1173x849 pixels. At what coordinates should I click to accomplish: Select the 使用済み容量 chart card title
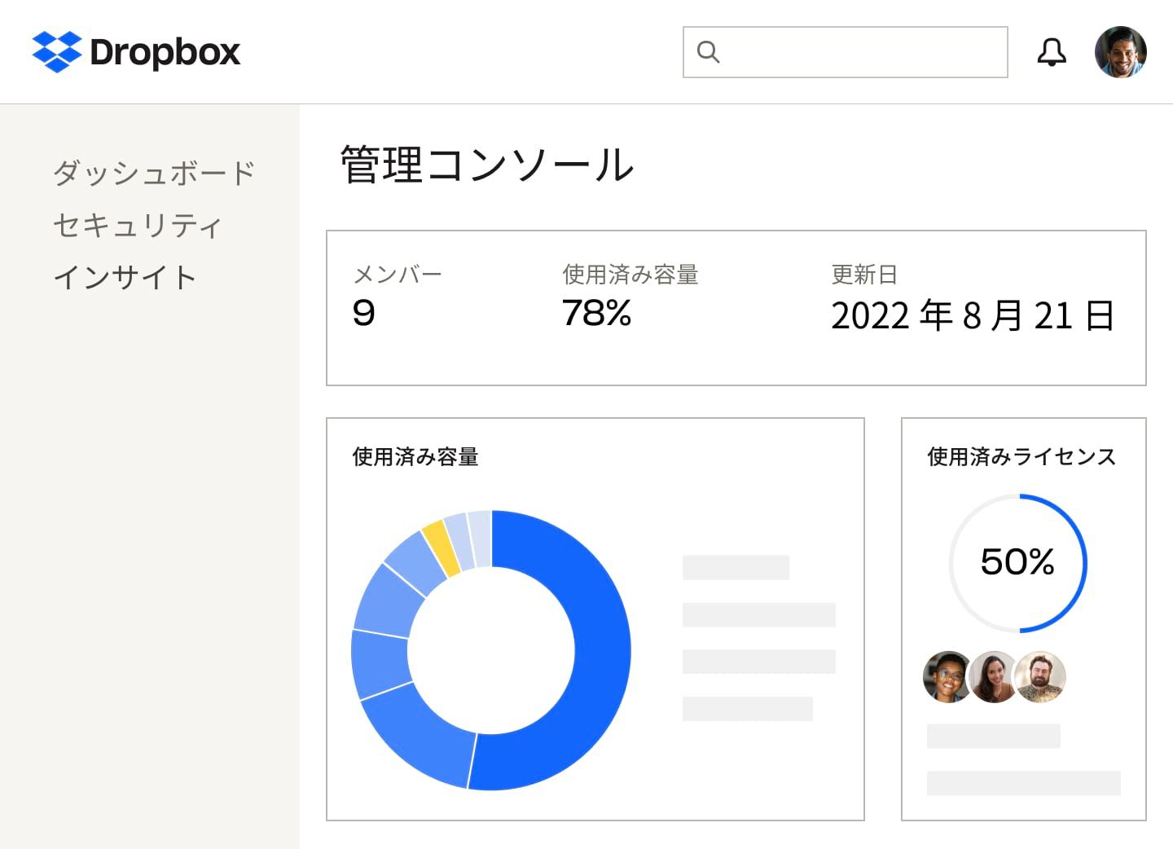click(x=415, y=458)
